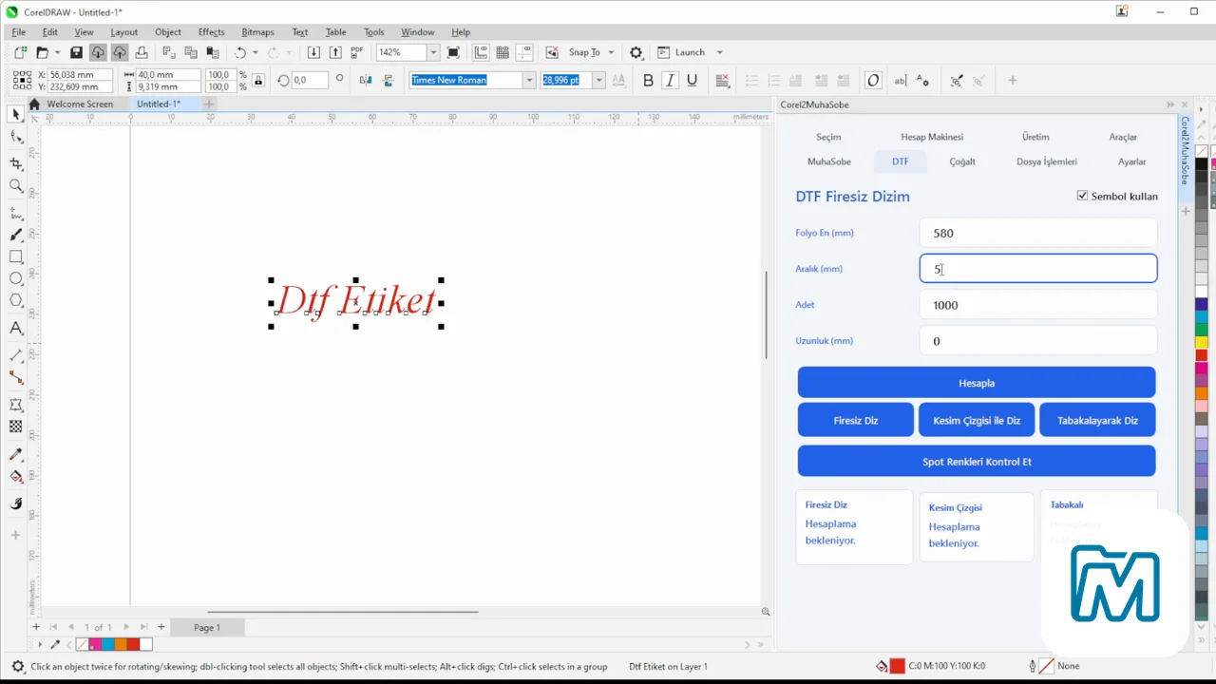Click the Firesiz Diz button
This screenshot has width=1216, height=684.
pyautogui.click(x=856, y=420)
